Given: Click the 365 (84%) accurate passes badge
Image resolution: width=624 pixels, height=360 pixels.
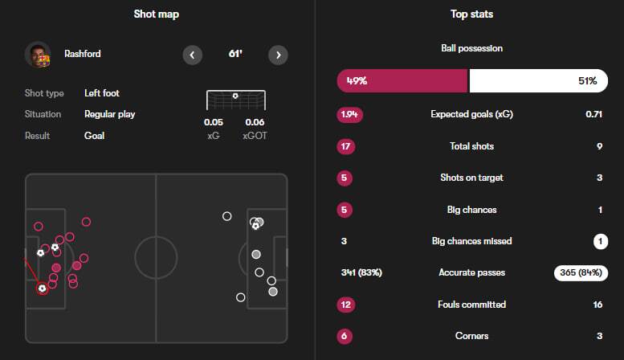Looking at the screenshot, I should coord(581,272).
